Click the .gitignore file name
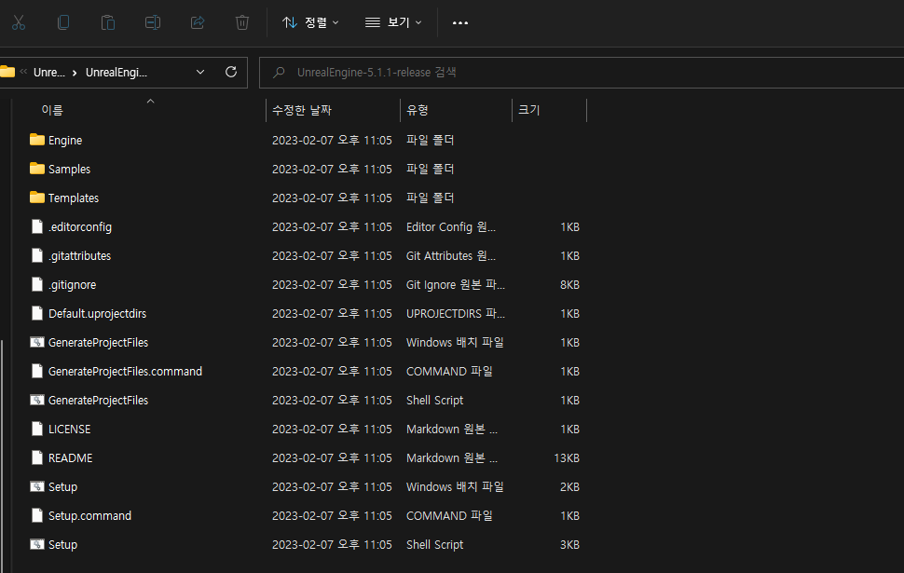The height and width of the screenshot is (573, 904). click(x=72, y=285)
